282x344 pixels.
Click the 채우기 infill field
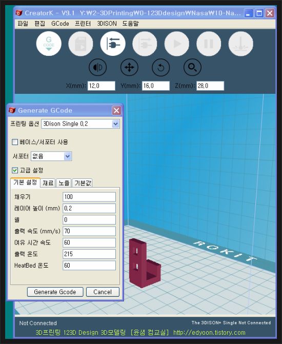point(89,197)
